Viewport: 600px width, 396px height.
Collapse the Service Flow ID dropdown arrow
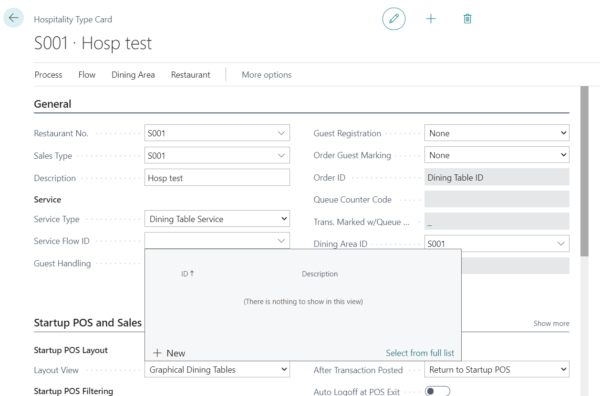coord(281,241)
